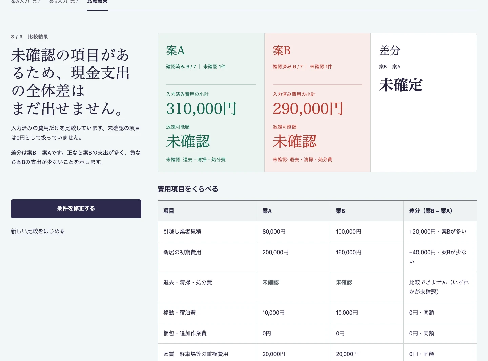The width and height of the screenshot is (488, 361).
Task: Click the paragraph starting 入力済みの費用だけを比較
Action: [76, 133]
